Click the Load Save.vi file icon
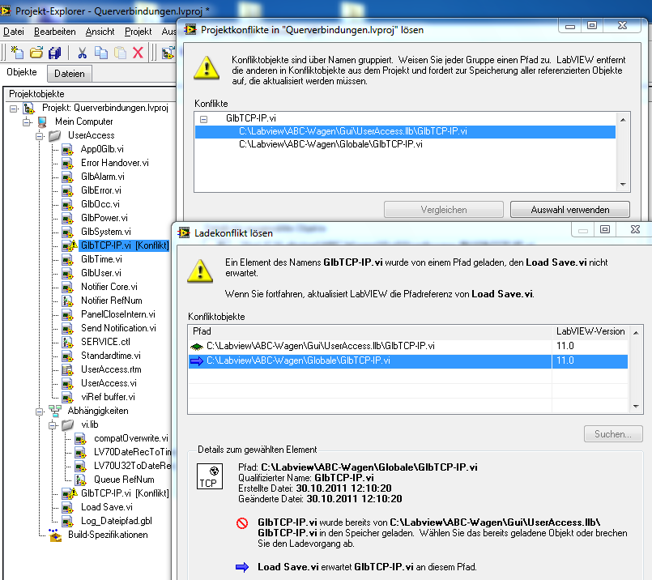 pyautogui.click(x=67, y=507)
